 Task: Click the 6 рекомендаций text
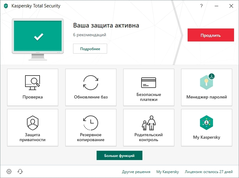click(x=90, y=35)
